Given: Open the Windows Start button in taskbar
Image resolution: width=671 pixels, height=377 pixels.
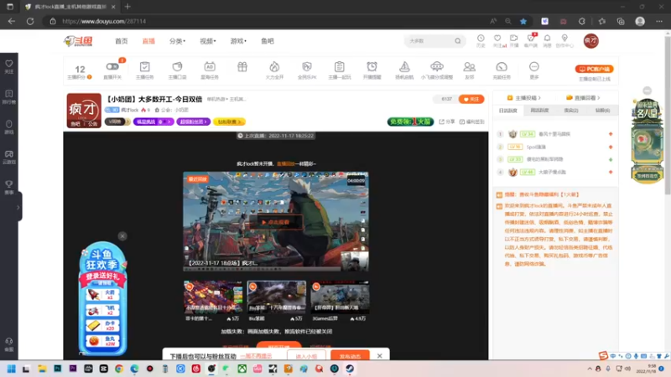Looking at the screenshot, I should (12, 369).
